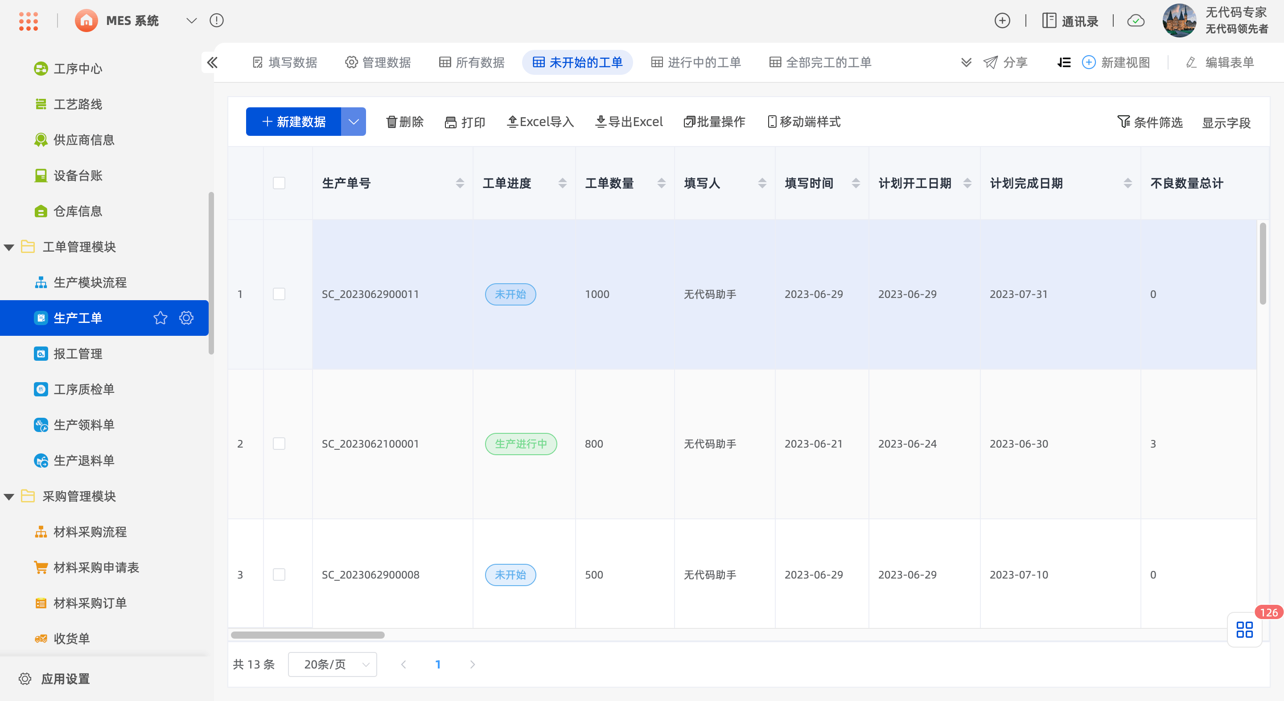Toggle the select-all header checkbox

(279, 183)
